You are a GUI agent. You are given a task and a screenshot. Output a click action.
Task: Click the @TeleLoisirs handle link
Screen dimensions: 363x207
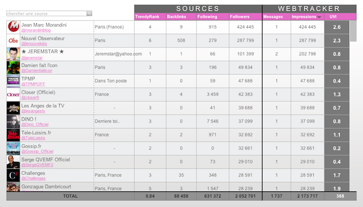[x=33, y=138]
